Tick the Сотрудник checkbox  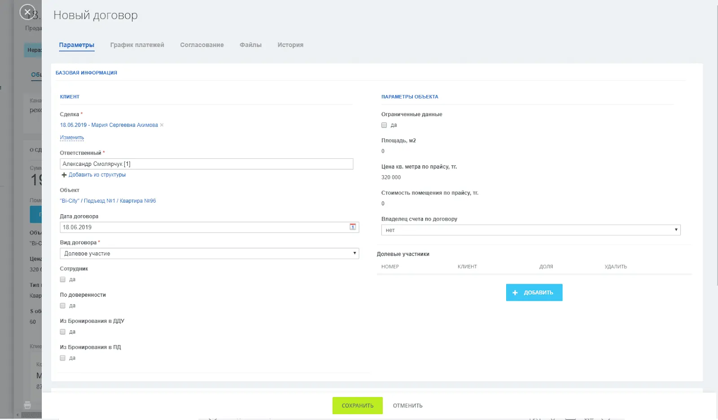tap(63, 279)
